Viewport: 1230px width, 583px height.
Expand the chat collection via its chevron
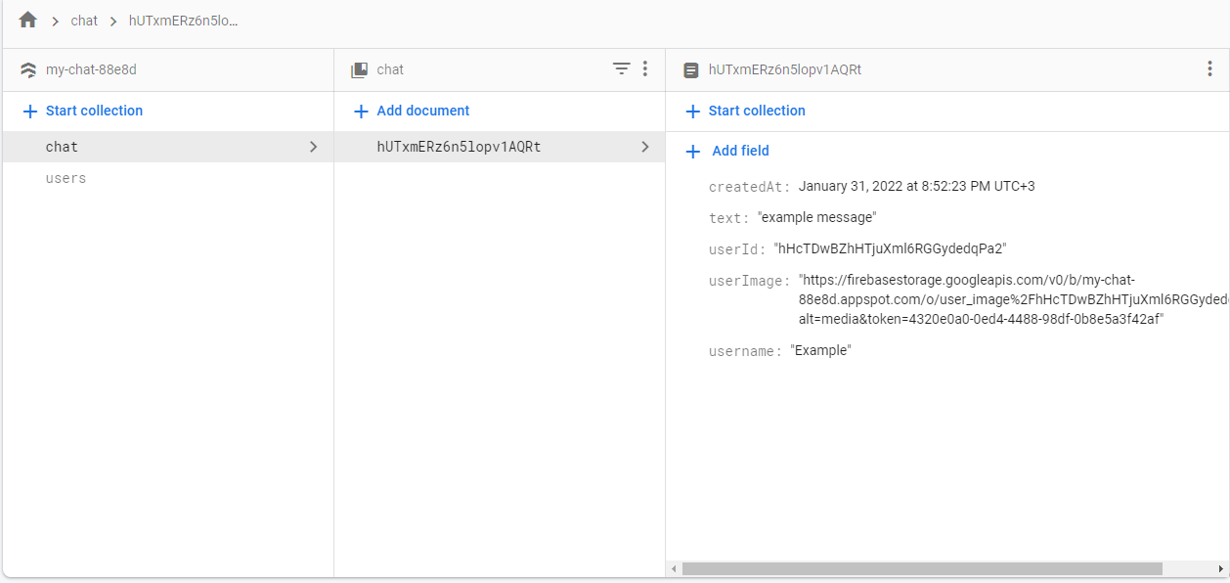314,146
